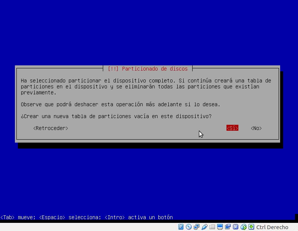Open the USB devices icon
298x231 pixels.
(x=204, y=227)
